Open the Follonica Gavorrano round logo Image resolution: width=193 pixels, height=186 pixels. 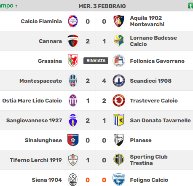point(119,61)
